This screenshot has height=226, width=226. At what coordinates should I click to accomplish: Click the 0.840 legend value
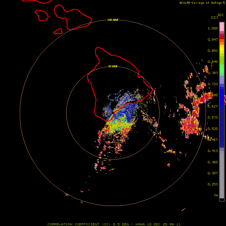tap(213, 62)
